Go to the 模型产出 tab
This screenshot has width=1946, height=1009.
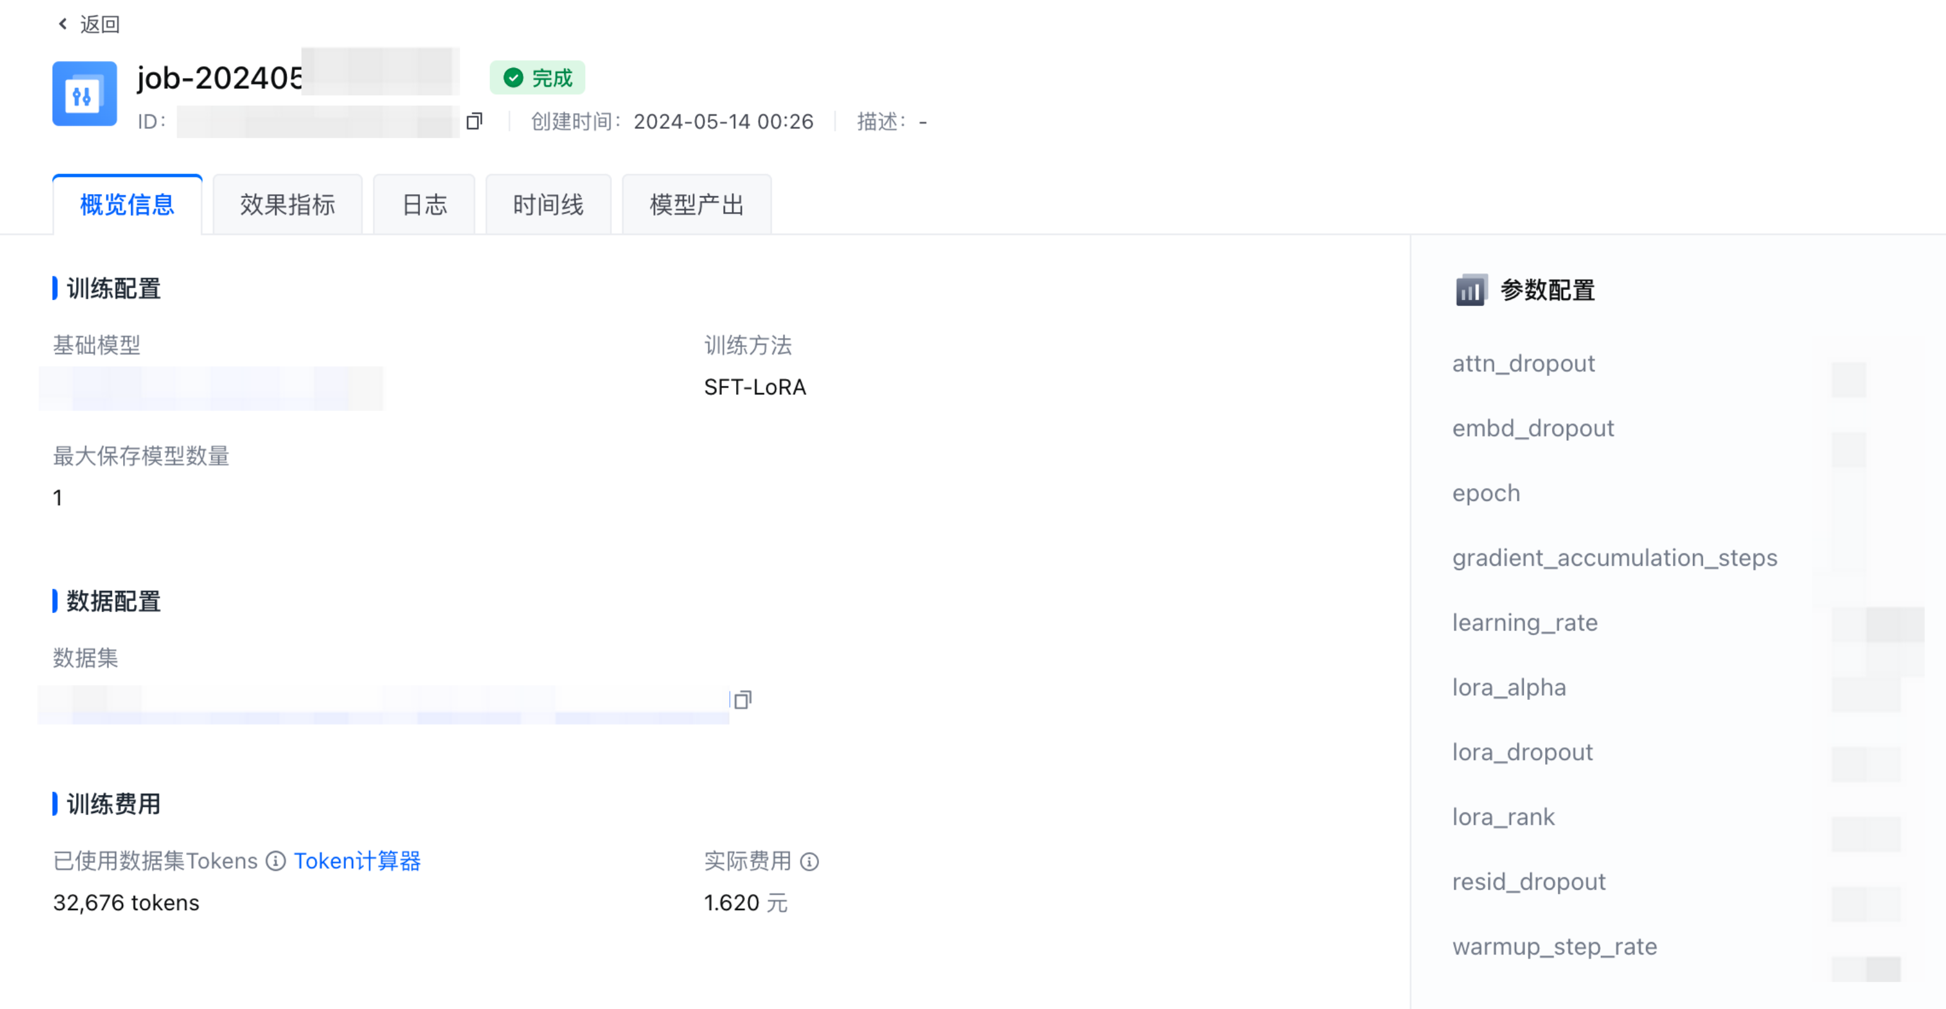click(x=696, y=205)
